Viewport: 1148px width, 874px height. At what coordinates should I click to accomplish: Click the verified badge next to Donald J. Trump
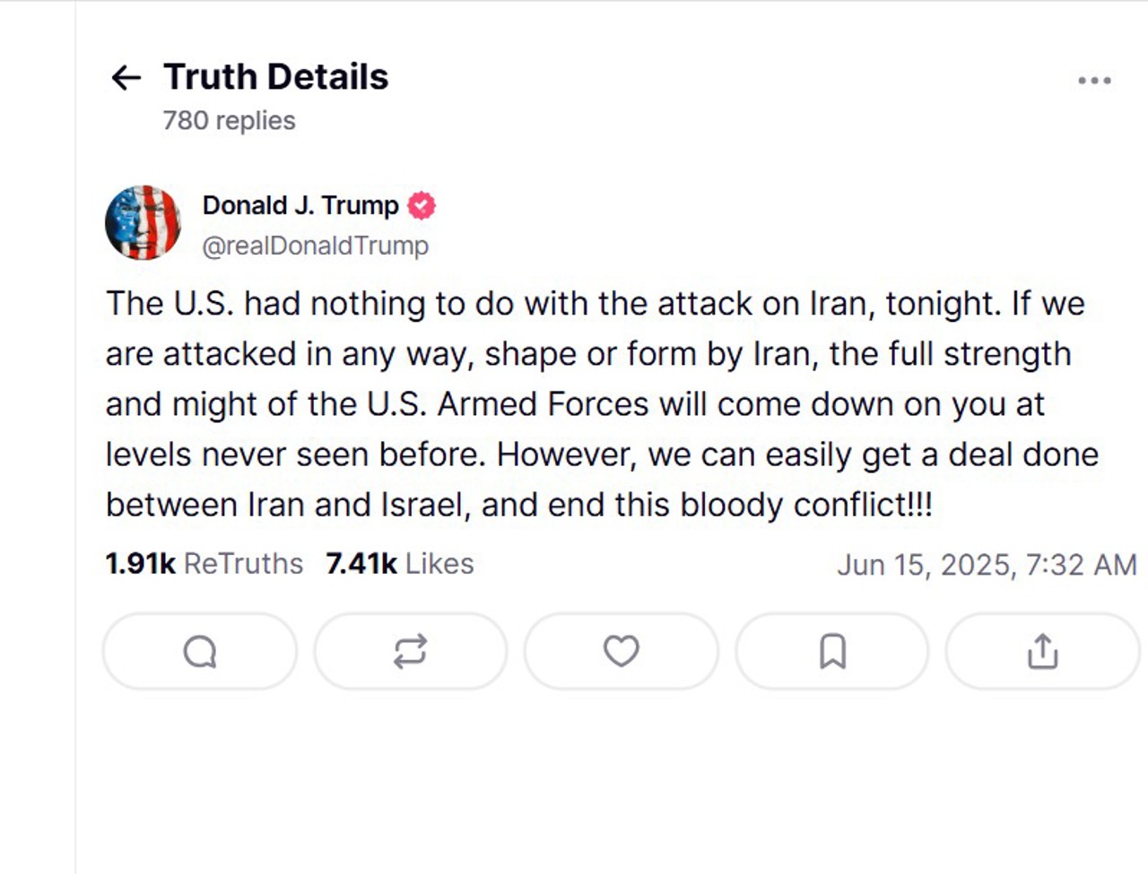pos(422,206)
